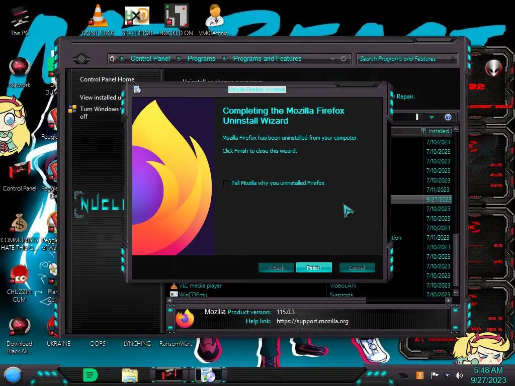Image resolution: width=515 pixels, height=386 pixels.
Task: Open the volume speaker tray icon
Action: (x=459, y=375)
